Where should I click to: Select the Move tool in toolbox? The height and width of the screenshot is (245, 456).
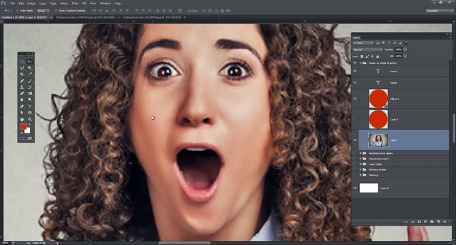pyautogui.click(x=30, y=62)
